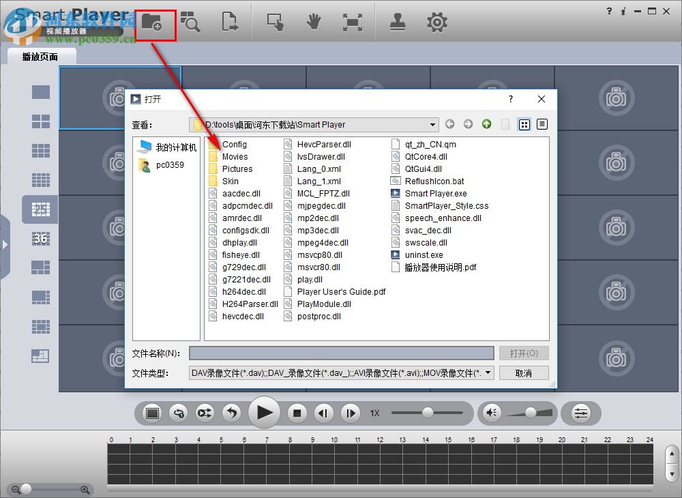Adjust the volume slider
The height and width of the screenshot is (498, 682).
click(530, 412)
